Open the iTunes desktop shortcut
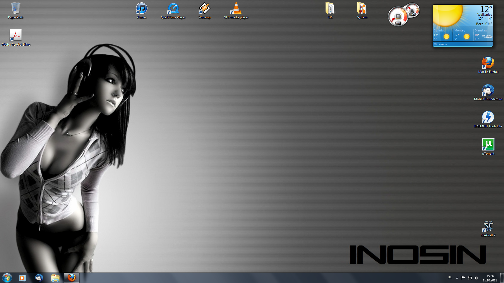Screen dimensions: 504x283 pos(142,9)
